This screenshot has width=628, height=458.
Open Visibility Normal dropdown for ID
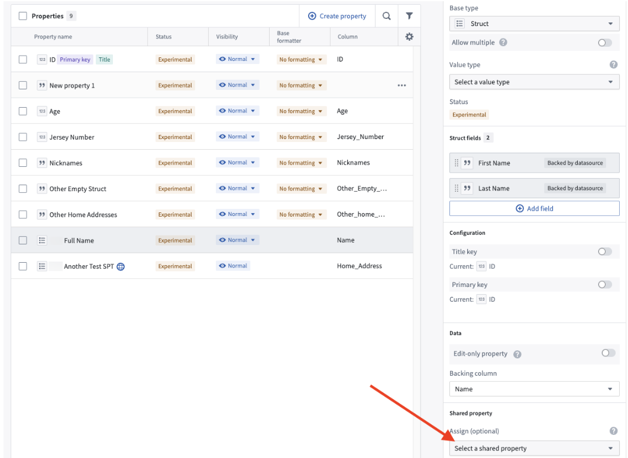(x=238, y=59)
